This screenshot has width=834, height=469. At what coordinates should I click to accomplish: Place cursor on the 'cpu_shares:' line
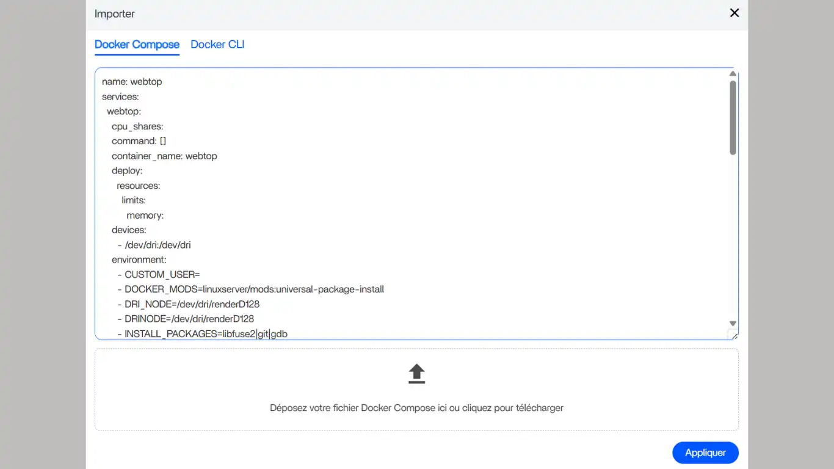[137, 126]
